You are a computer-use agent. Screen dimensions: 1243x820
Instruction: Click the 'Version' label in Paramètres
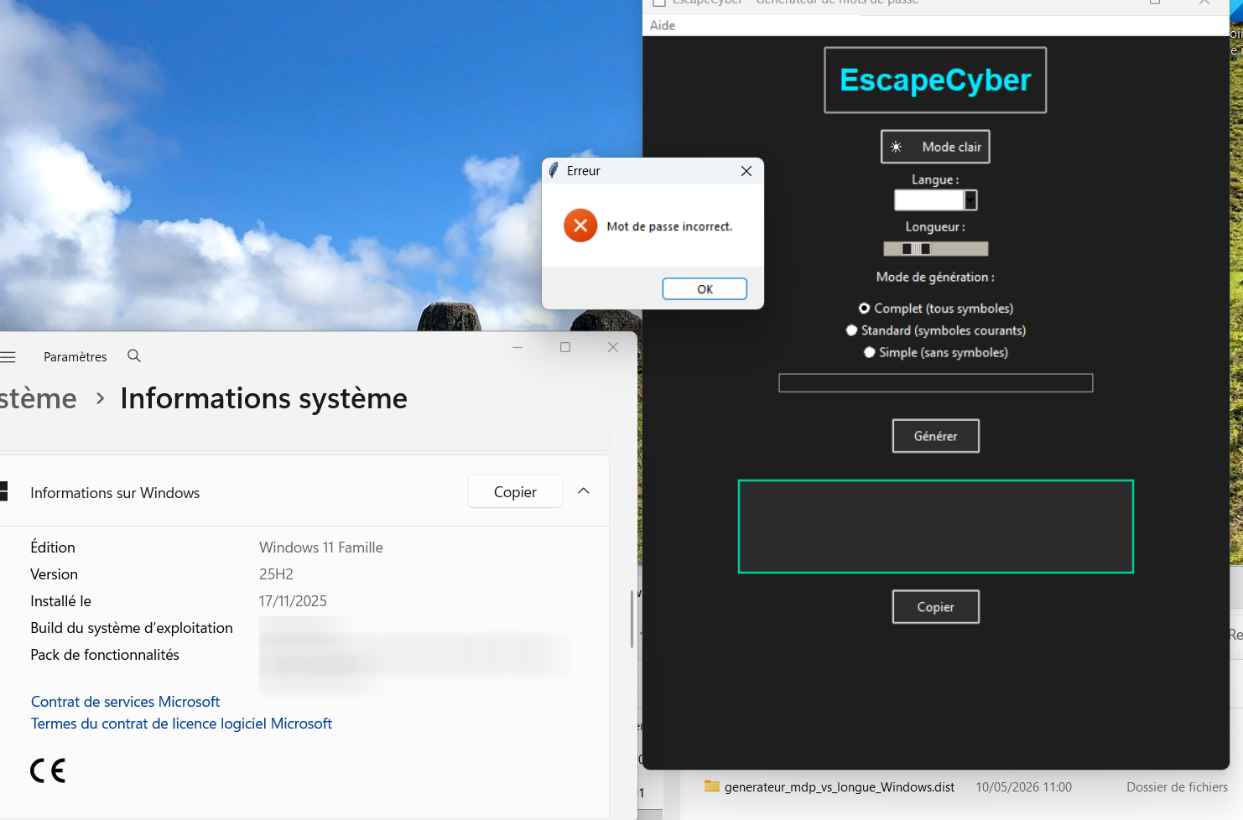point(54,574)
